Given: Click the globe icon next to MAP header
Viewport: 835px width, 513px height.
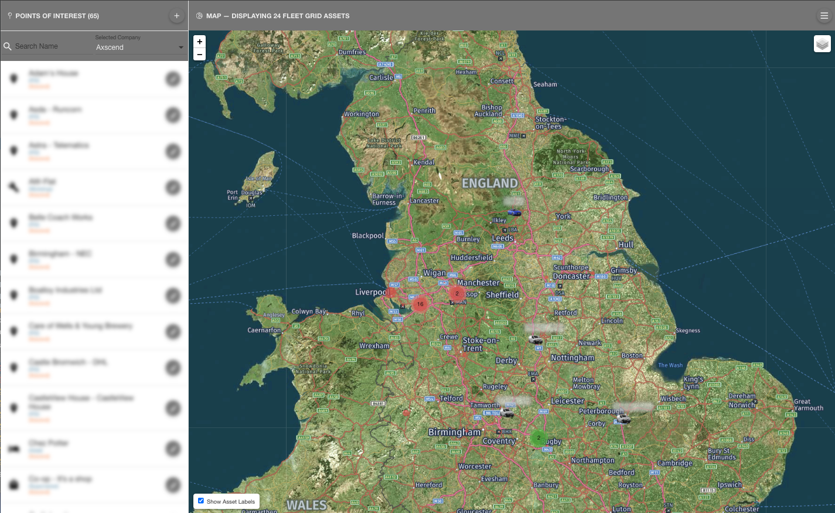Looking at the screenshot, I should tap(199, 16).
